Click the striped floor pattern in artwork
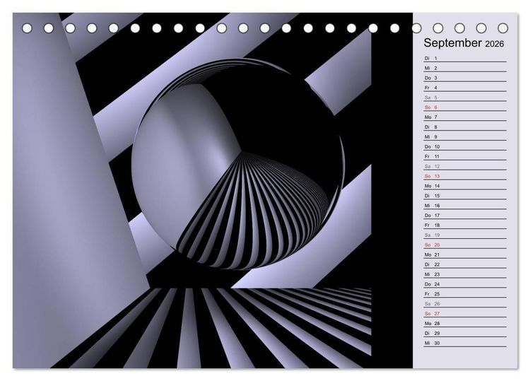 pyautogui.click(x=216, y=327)
